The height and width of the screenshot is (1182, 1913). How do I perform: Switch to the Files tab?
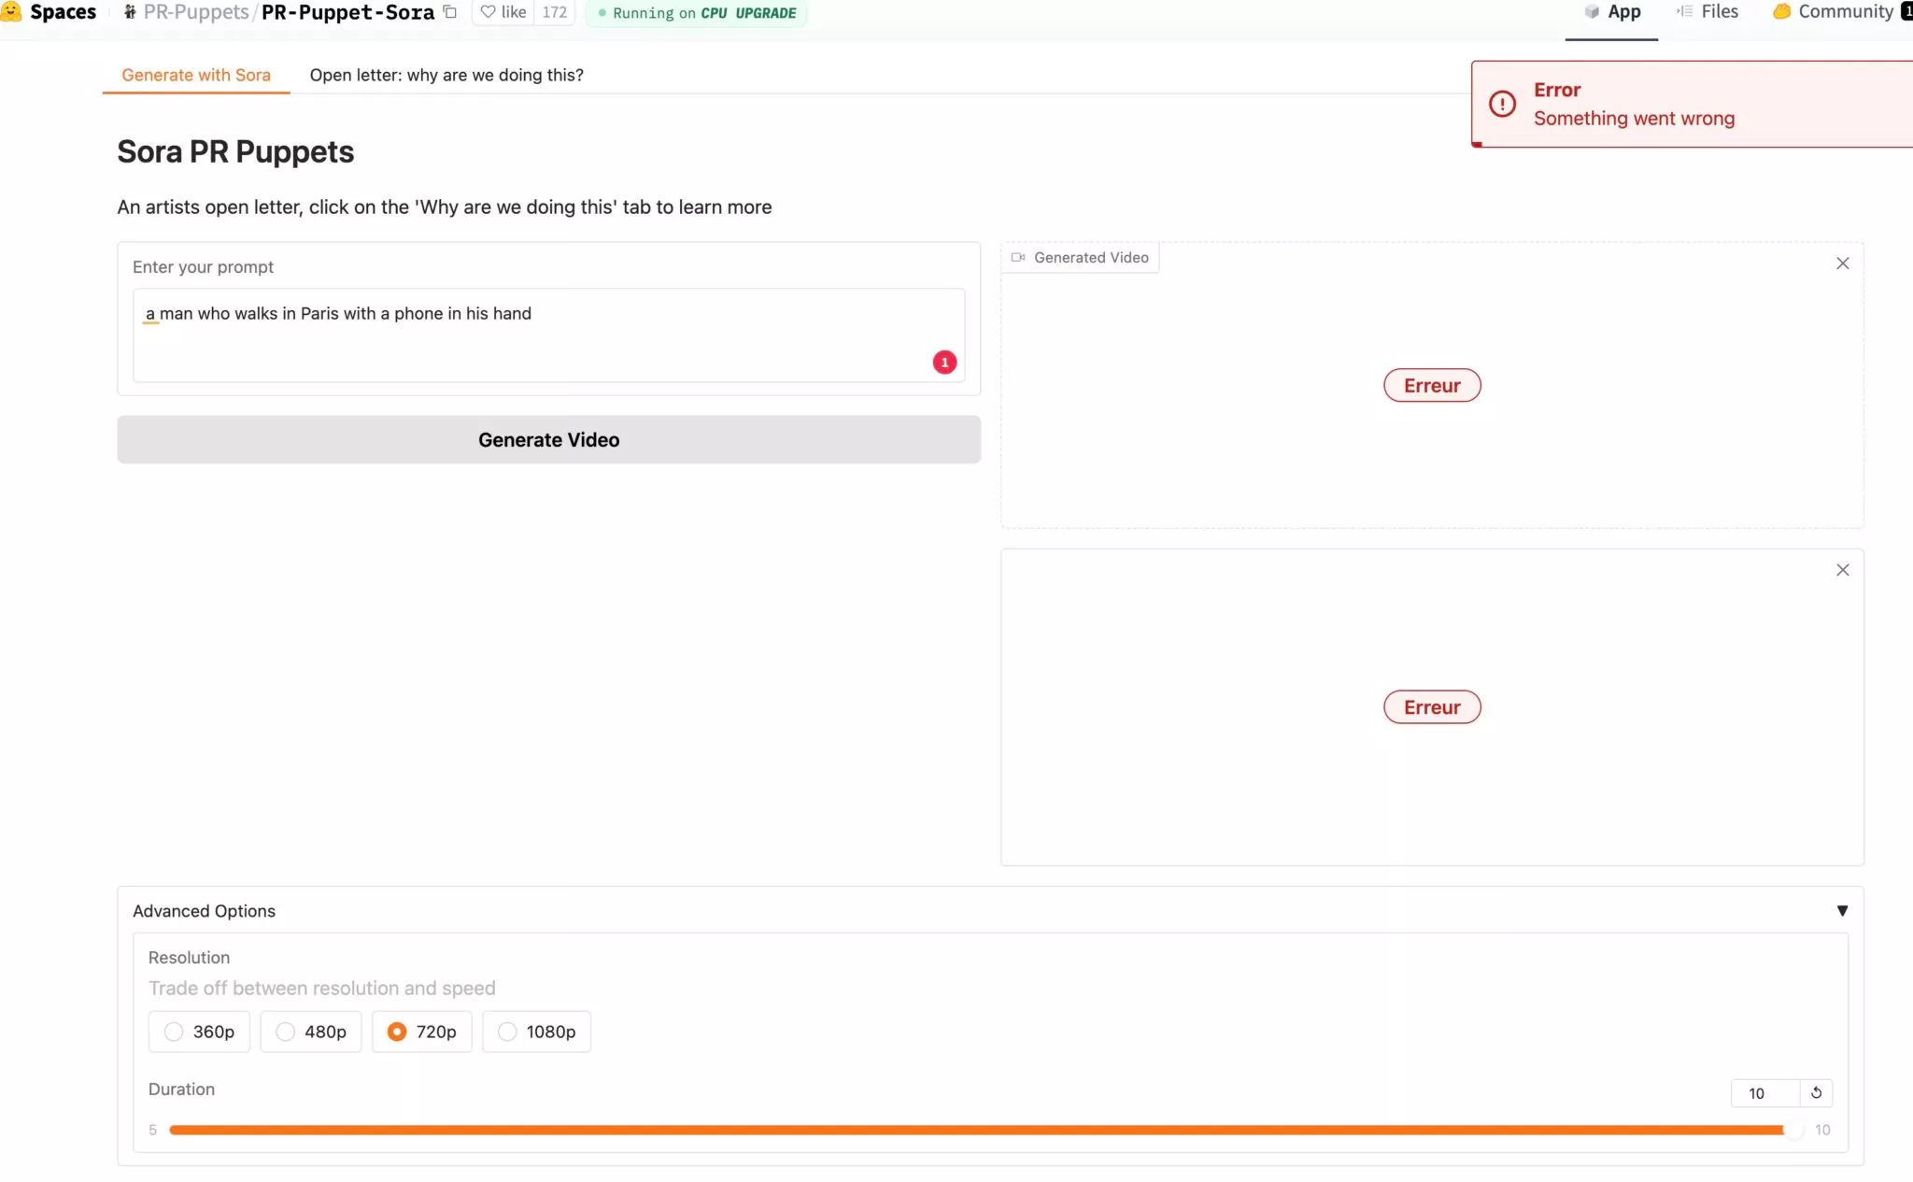coord(1708,12)
